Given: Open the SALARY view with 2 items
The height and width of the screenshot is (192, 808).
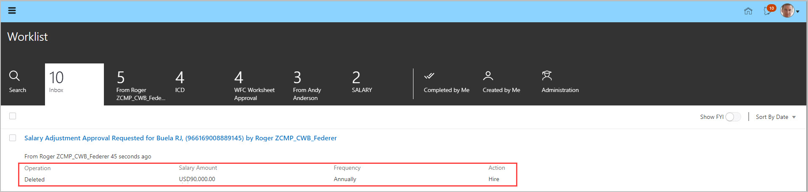Looking at the screenshot, I should 362,82.
